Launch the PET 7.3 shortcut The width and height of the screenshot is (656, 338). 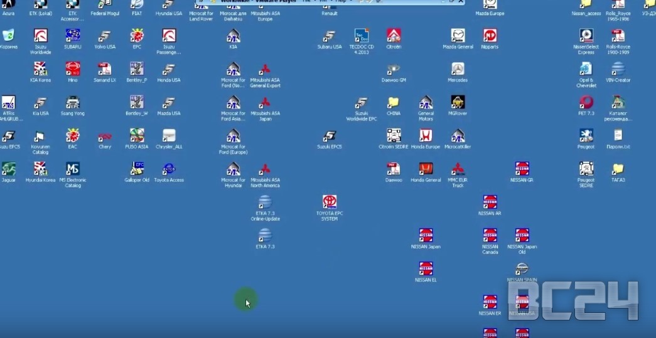pos(586,102)
